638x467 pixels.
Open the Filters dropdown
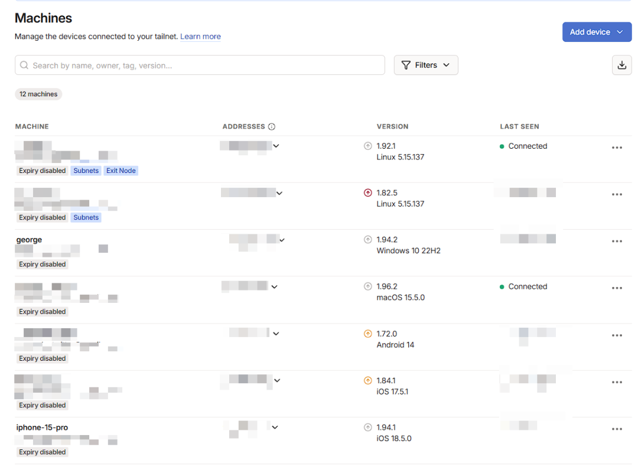coord(425,65)
